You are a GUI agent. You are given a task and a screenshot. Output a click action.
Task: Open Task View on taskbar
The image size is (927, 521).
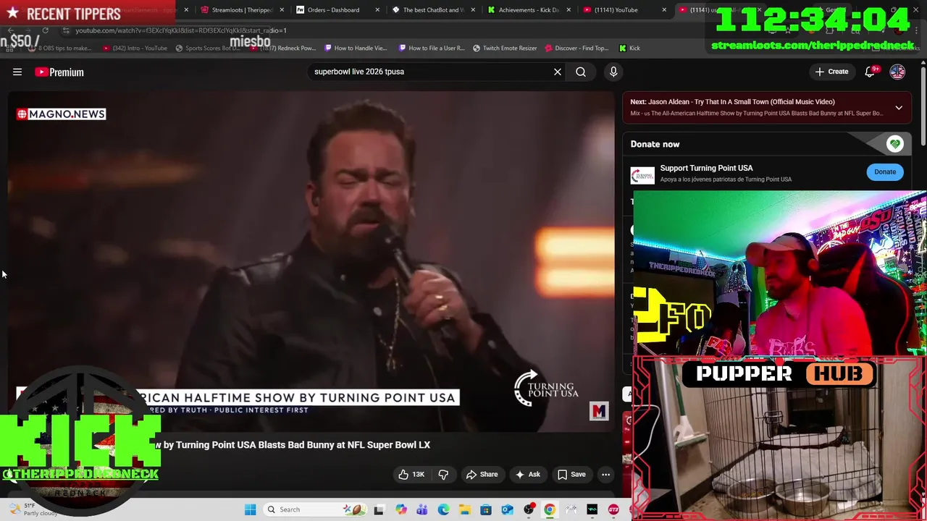coord(378,509)
